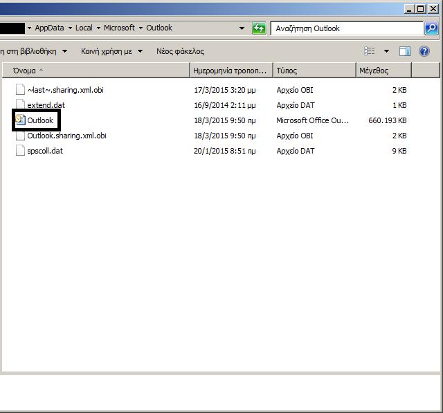Image resolution: width=443 pixels, height=413 pixels.
Task: Click the date '17/3/2015 3:20 μμ'
Action: pyautogui.click(x=224, y=90)
